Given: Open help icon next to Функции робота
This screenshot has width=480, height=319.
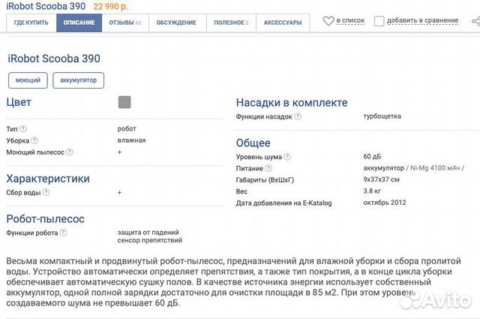Looking at the screenshot, I should [x=63, y=233].
